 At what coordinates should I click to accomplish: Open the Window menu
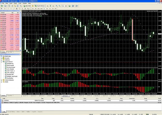(x=25, y=3)
